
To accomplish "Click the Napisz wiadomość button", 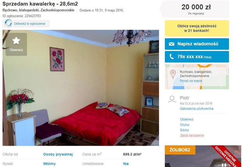I will click(x=197, y=44).
